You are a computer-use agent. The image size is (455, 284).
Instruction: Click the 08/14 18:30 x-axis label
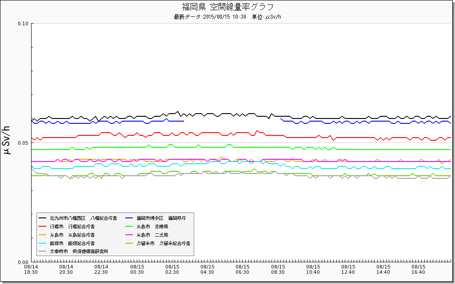click(31, 269)
